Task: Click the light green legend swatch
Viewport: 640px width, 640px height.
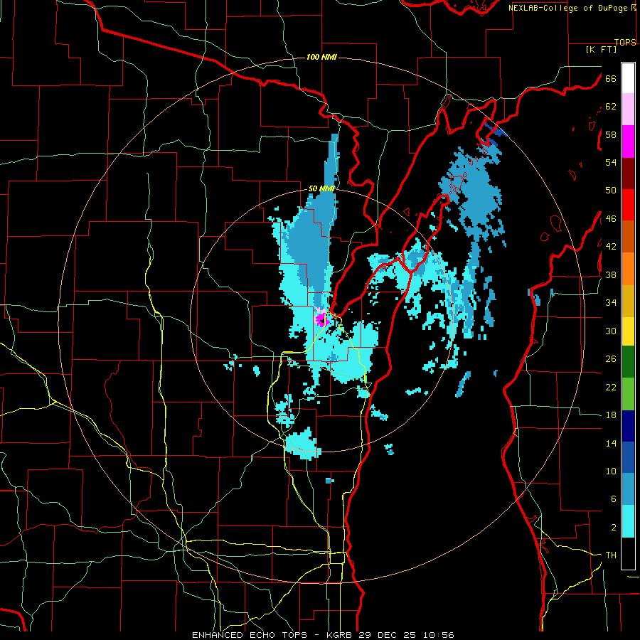Action: tap(628, 394)
